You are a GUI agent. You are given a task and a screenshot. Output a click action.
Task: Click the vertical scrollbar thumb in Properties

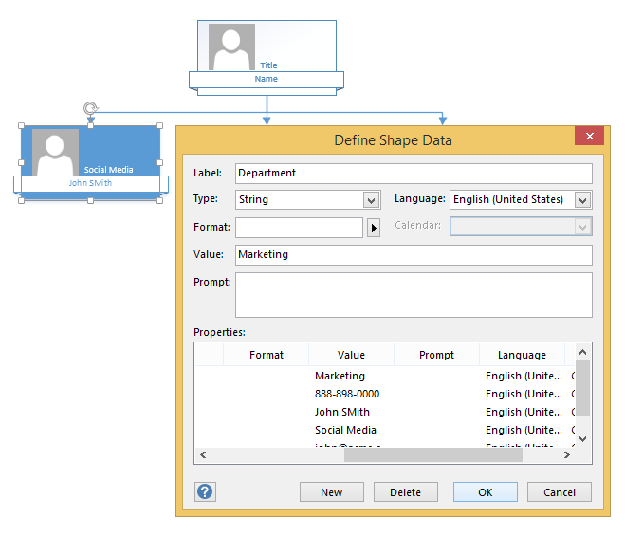coord(582,388)
